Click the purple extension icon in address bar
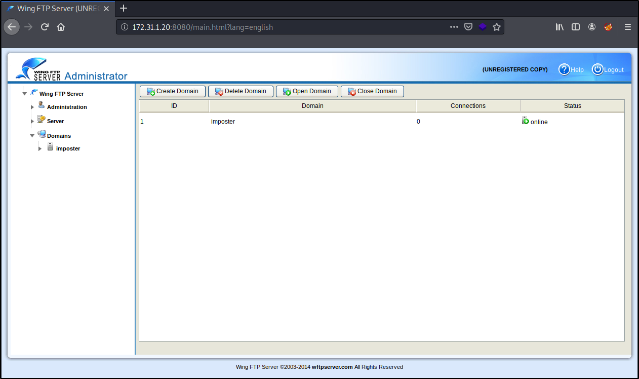The height and width of the screenshot is (379, 639). tap(483, 27)
